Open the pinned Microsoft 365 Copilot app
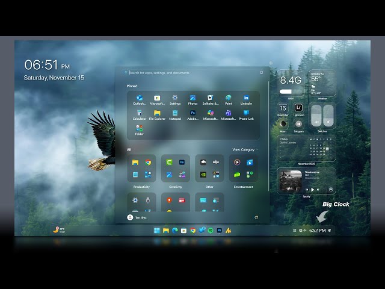385x289 pixels. 211,115
